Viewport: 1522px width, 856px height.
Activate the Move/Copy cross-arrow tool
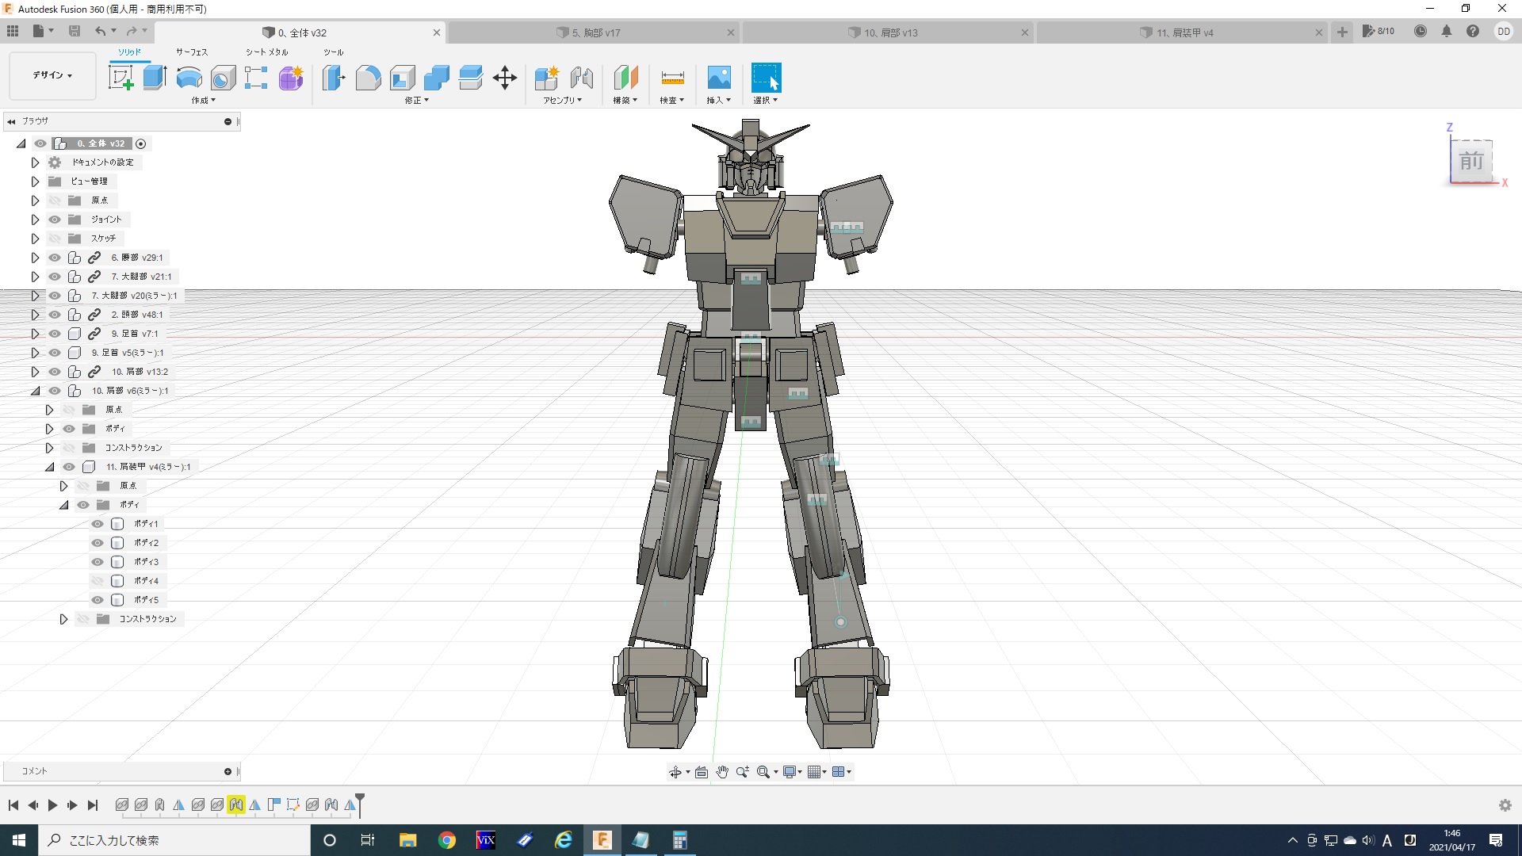[x=504, y=78]
